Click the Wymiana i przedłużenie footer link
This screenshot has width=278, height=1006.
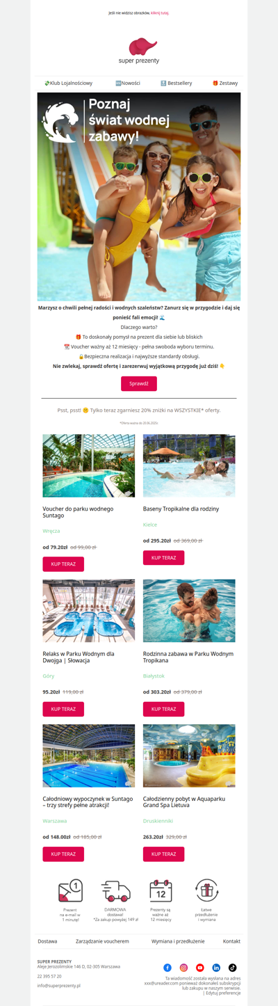click(178, 941)
